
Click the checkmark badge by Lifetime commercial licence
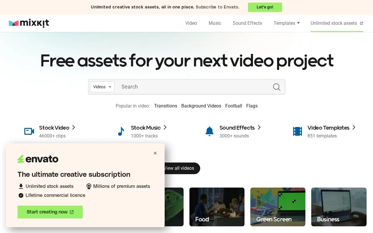[x=21, y=195]
